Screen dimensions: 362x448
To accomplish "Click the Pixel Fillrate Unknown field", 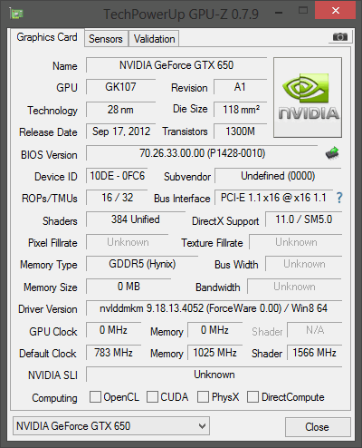I will [128, 242].
